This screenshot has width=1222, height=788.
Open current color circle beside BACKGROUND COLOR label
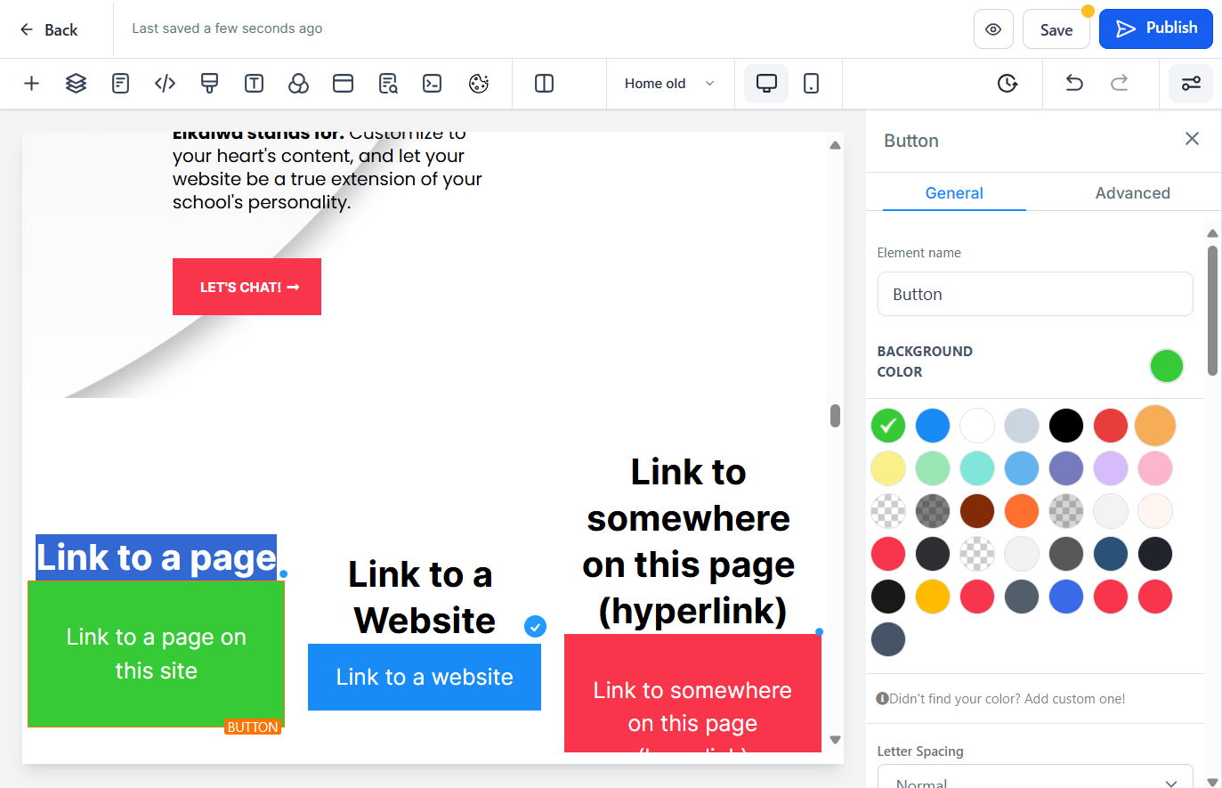(1166, 365)
